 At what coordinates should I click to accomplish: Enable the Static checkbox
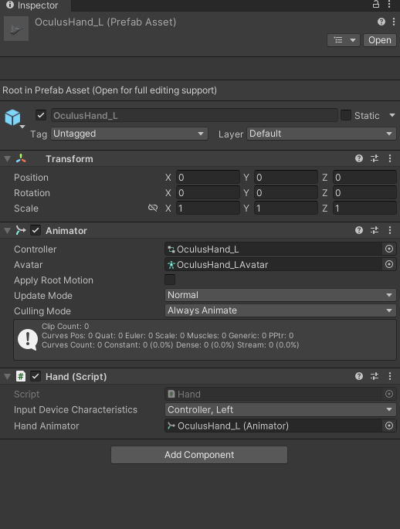tap(346, 115)
